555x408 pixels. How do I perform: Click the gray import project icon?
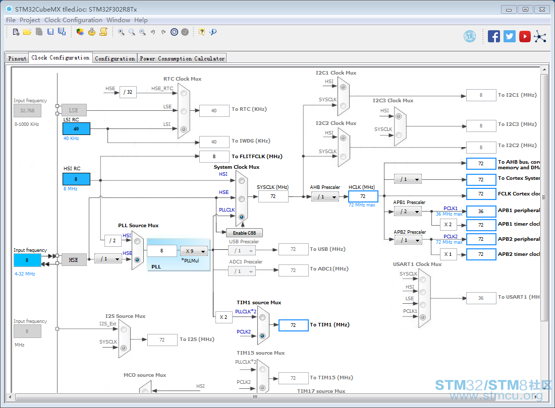[39, 32]
